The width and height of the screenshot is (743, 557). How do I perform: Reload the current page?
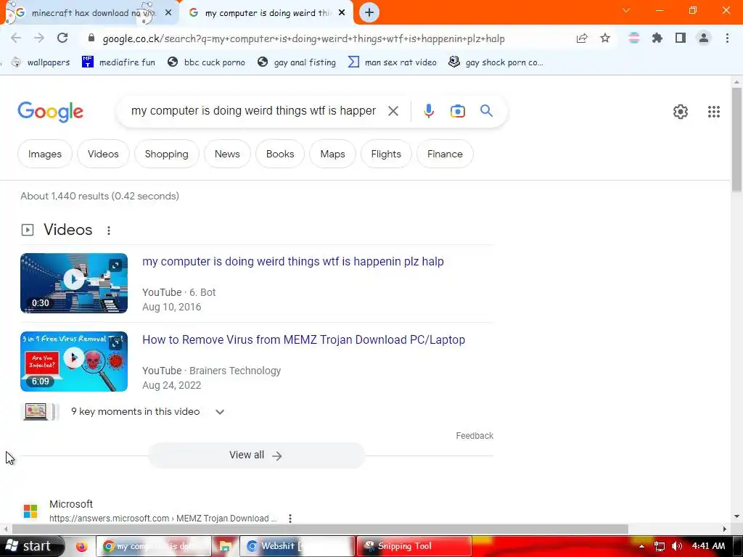click(62, 38)
